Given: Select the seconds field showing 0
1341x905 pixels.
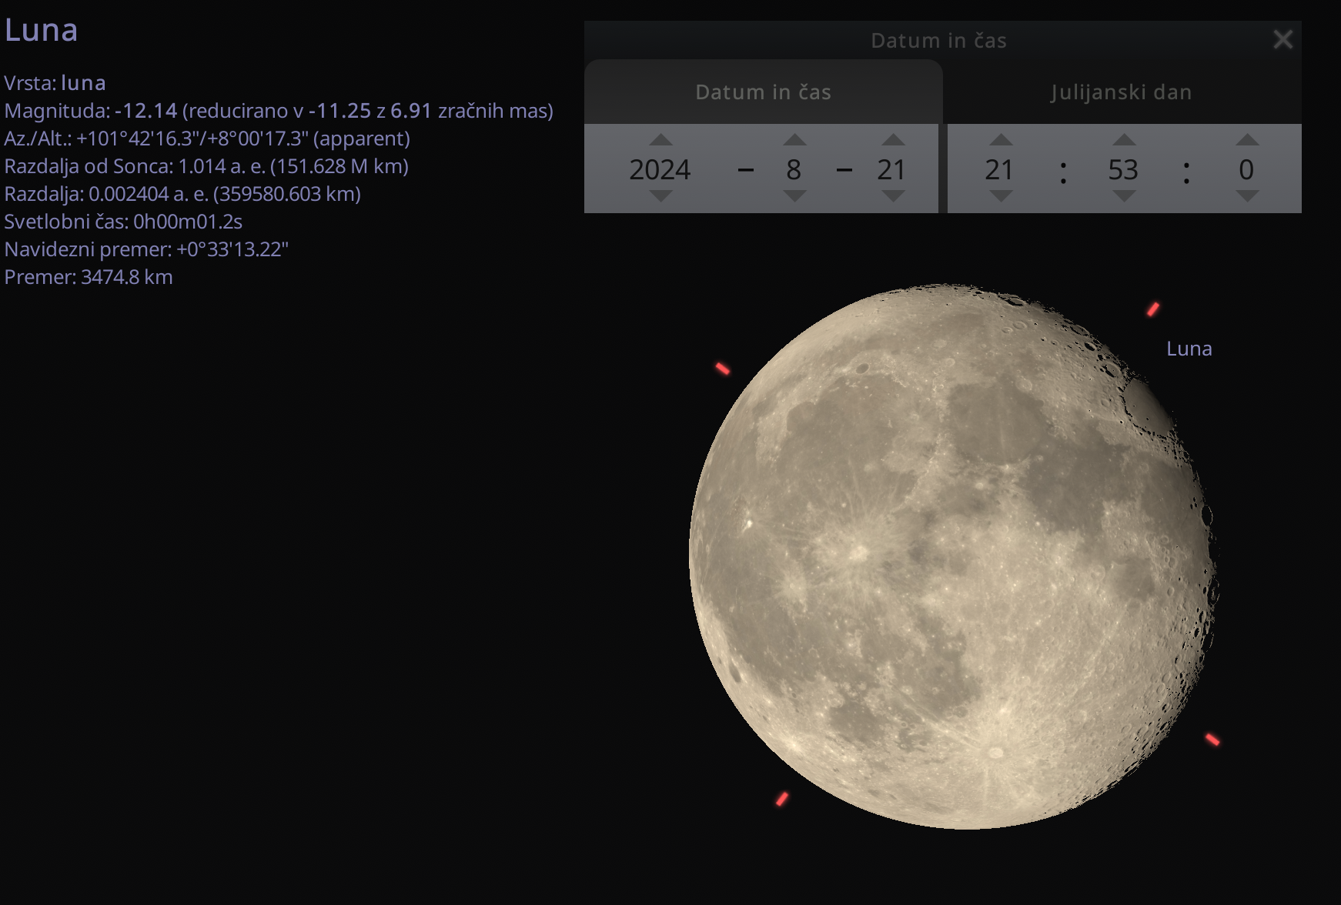Looking at the screenshot, I should pos(1246,169).
